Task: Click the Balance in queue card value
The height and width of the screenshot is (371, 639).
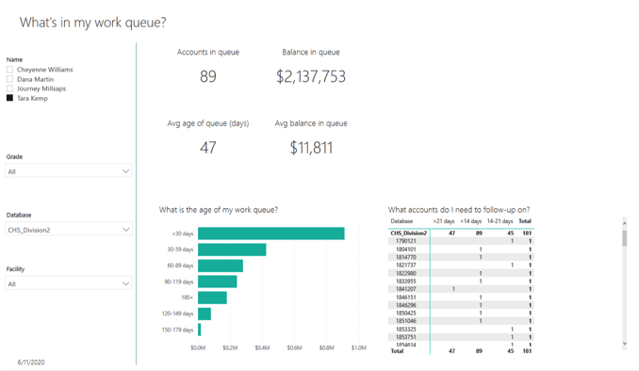Action: [311, 76]
